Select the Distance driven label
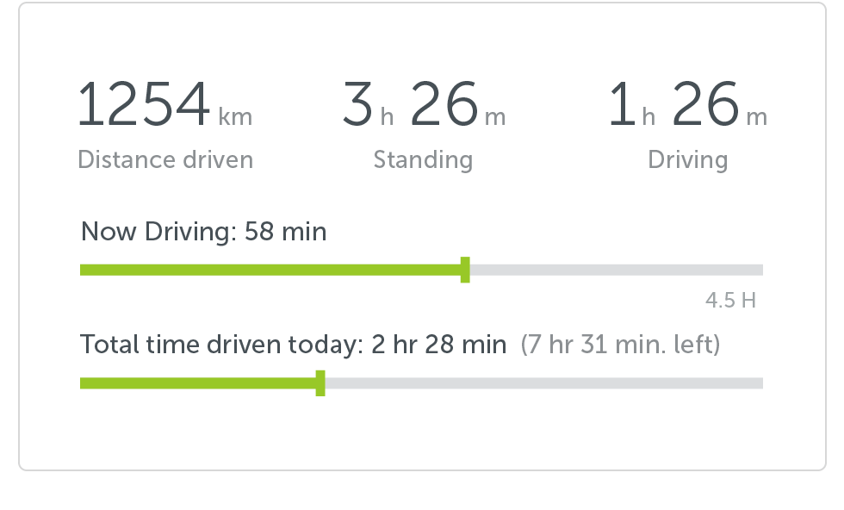Screen dimensions: 844x510 coord(165,159)
